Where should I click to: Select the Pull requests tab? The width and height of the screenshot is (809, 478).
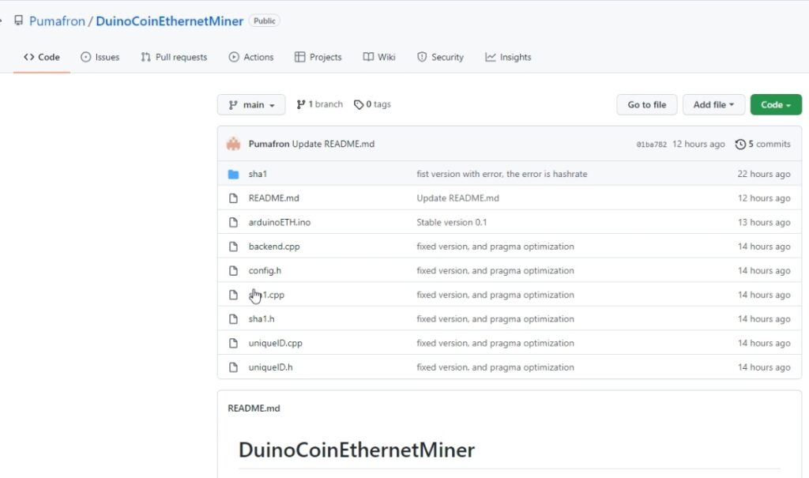tap(173, 57)
